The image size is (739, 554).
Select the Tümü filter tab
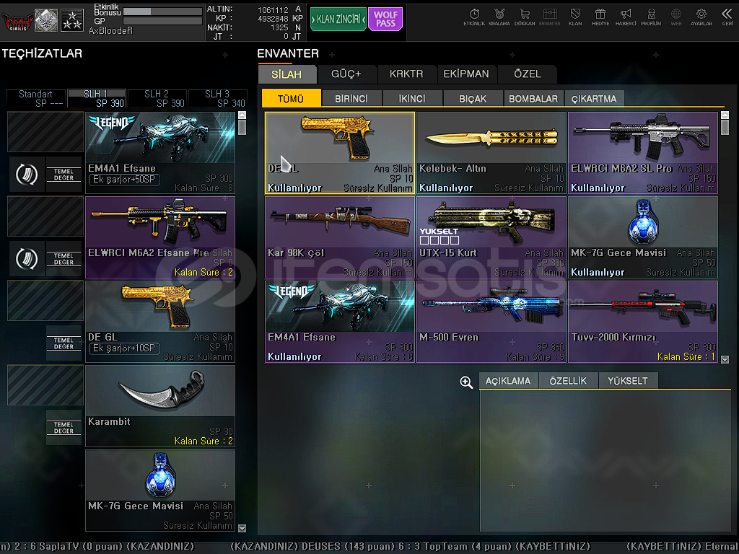(x=291, y=98)
